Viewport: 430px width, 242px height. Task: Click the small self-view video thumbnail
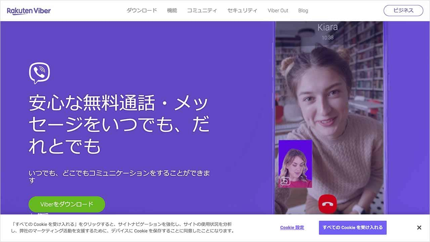tap(295, 164)
